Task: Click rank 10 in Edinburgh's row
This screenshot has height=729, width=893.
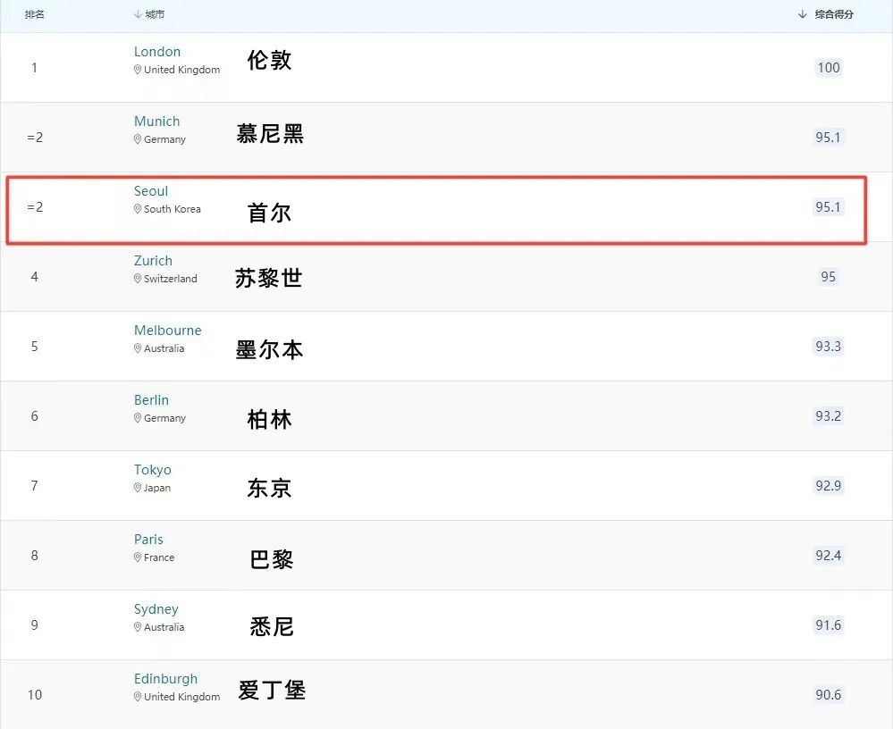Action: 35,695
